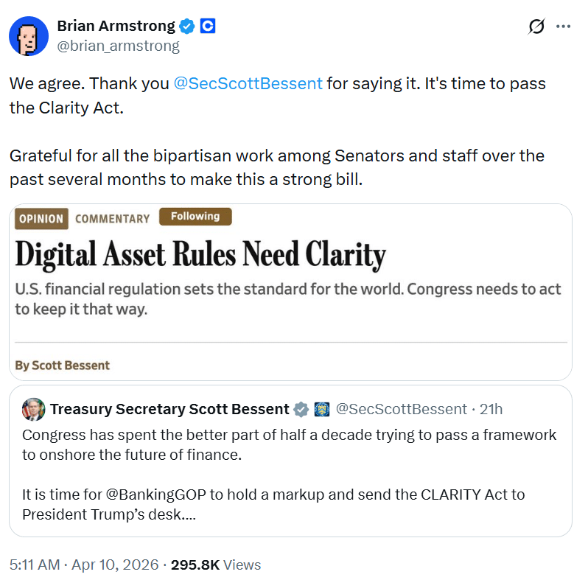This screenshot has width=588, height=580.
Task: Click Brian Armstrong's blue verified badge
Action: coord(188,27)
